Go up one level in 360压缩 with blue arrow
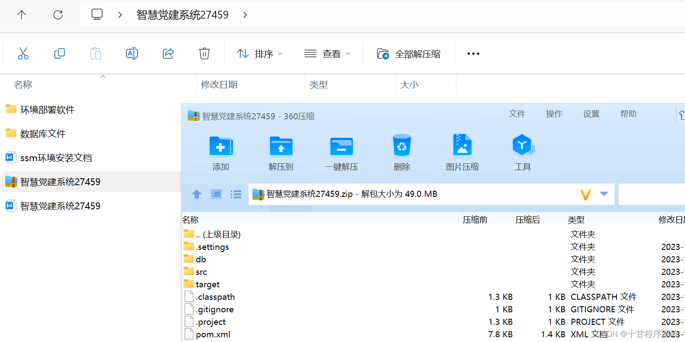 pos(197,194)
